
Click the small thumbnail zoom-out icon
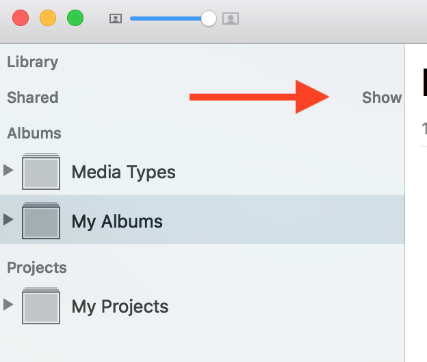116,19
